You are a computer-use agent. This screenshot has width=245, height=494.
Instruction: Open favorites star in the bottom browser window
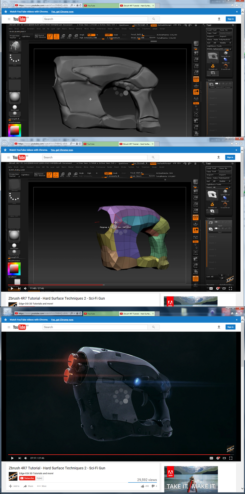(x=237, y=313)
